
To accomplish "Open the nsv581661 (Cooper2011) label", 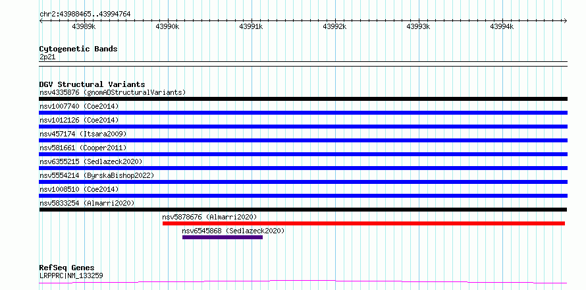I will point(83,148).
